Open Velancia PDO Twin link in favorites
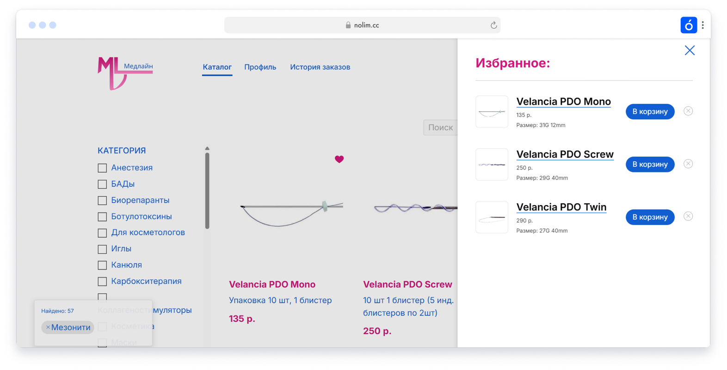Image resolution: width=727 pixels, height=370 pixels. (561, 206)
